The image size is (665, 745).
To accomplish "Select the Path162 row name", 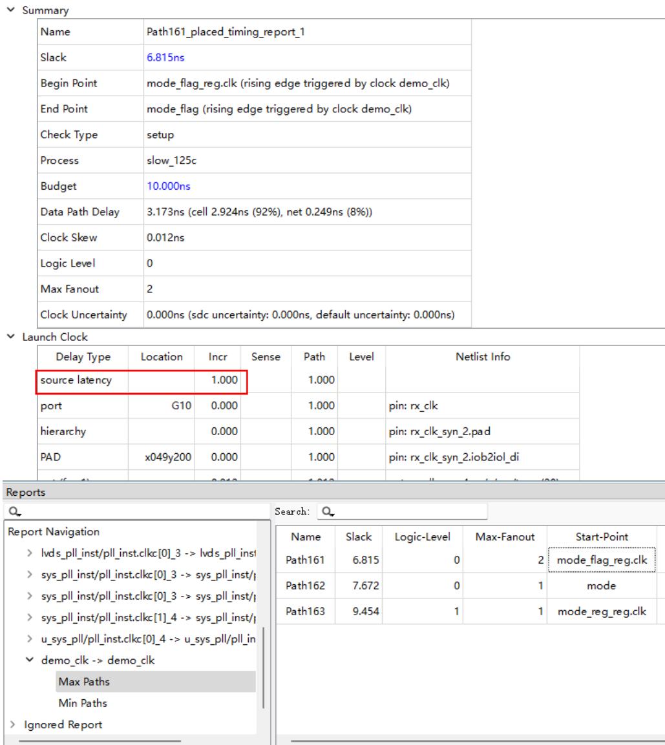I will click(x=305, y=586).
